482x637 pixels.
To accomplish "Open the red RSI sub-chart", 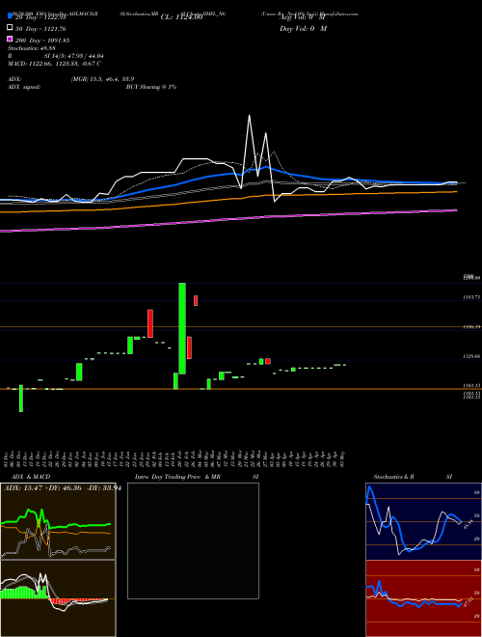I will click(x=423, y=598).
